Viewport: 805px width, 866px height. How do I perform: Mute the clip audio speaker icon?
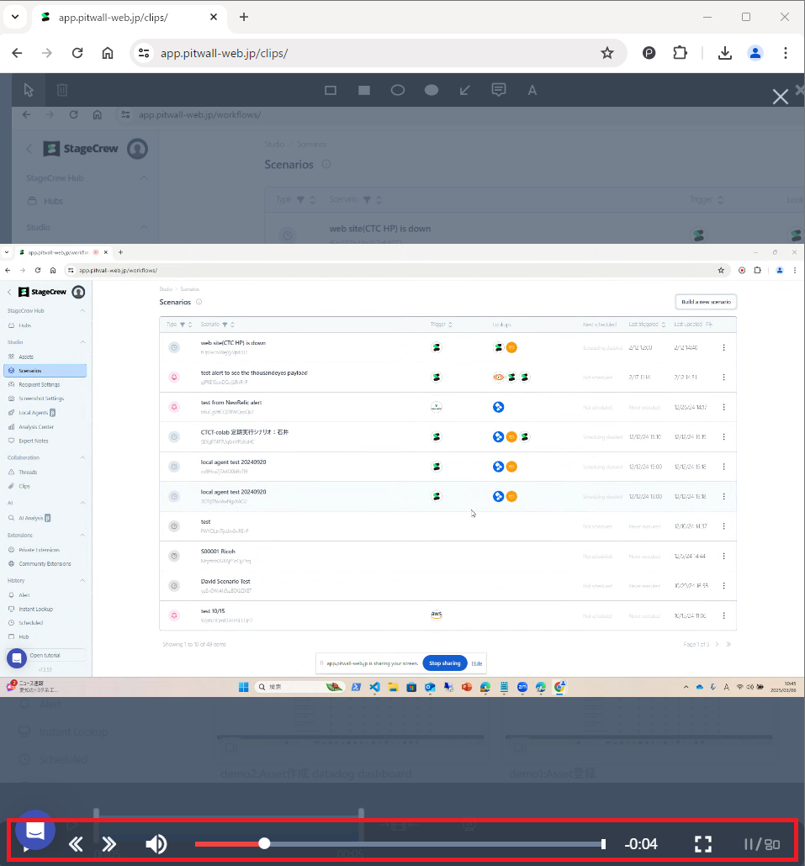click(156, 844)
